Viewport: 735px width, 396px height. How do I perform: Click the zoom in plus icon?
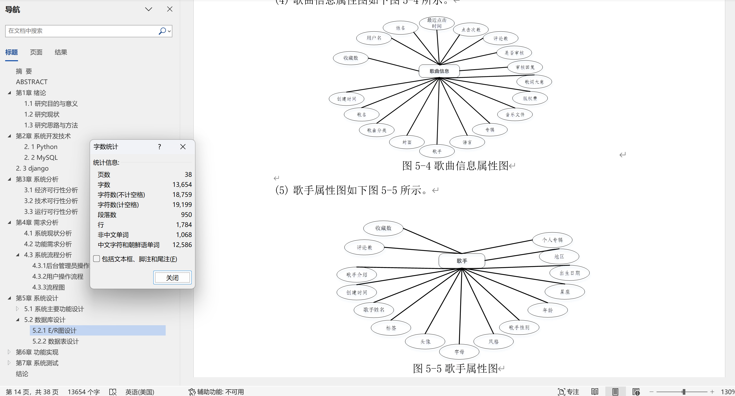(712, 392)
